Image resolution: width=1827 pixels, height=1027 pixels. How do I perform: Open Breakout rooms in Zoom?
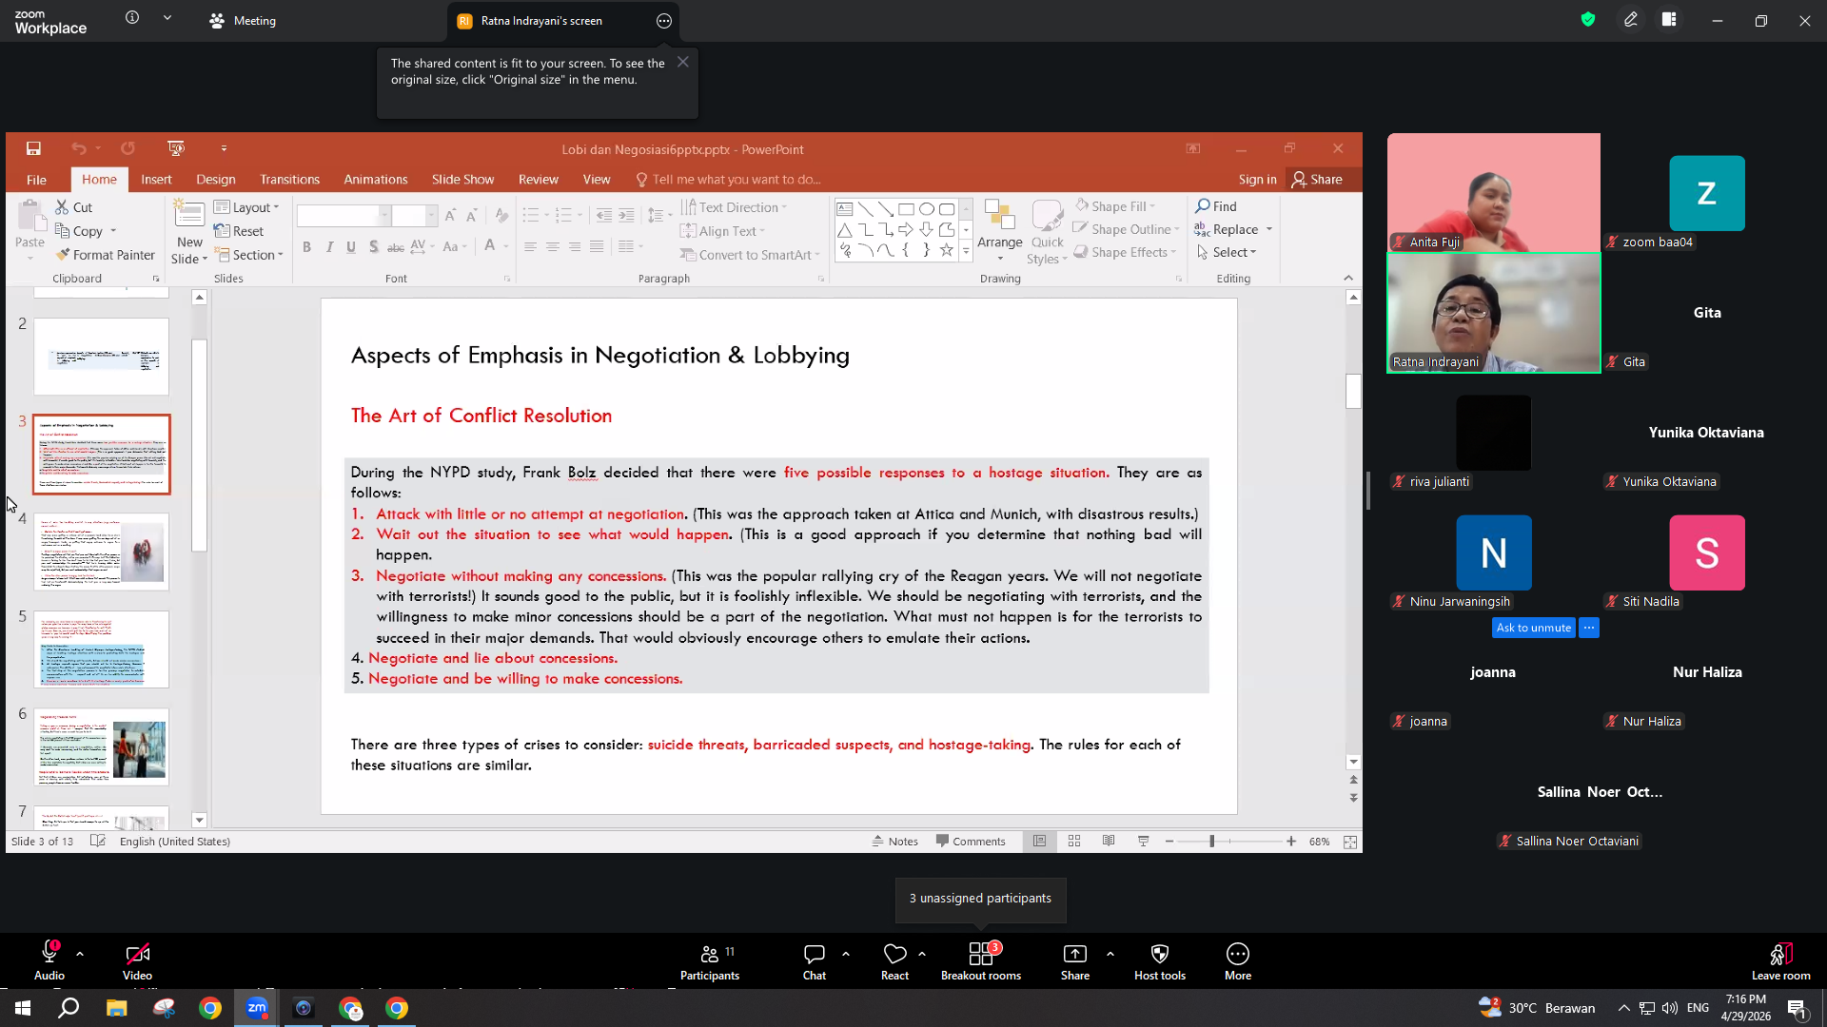[x=981, y=960]
